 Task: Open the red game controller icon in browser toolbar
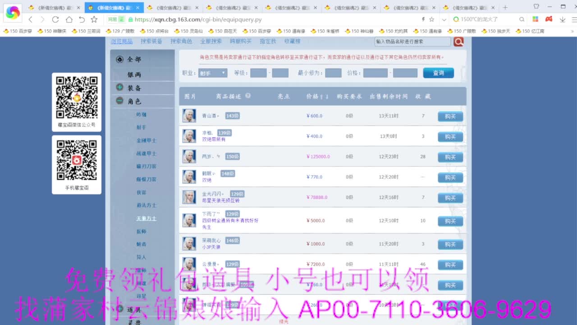549,19
